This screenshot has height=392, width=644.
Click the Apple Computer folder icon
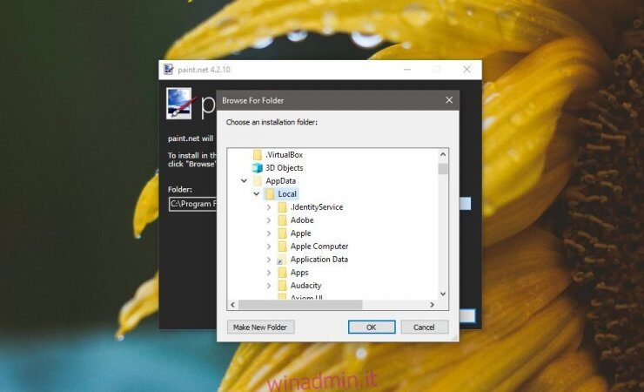pyautogui.click(x=282, y=247)
